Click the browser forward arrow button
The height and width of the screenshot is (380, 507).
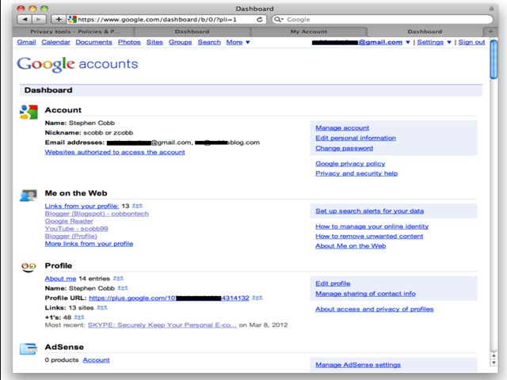tap(39, 18)
